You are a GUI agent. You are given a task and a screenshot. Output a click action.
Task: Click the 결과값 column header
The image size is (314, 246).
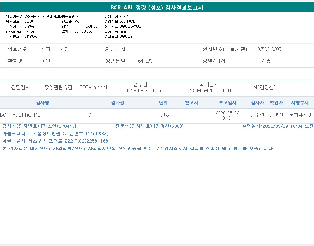(118, 103)
